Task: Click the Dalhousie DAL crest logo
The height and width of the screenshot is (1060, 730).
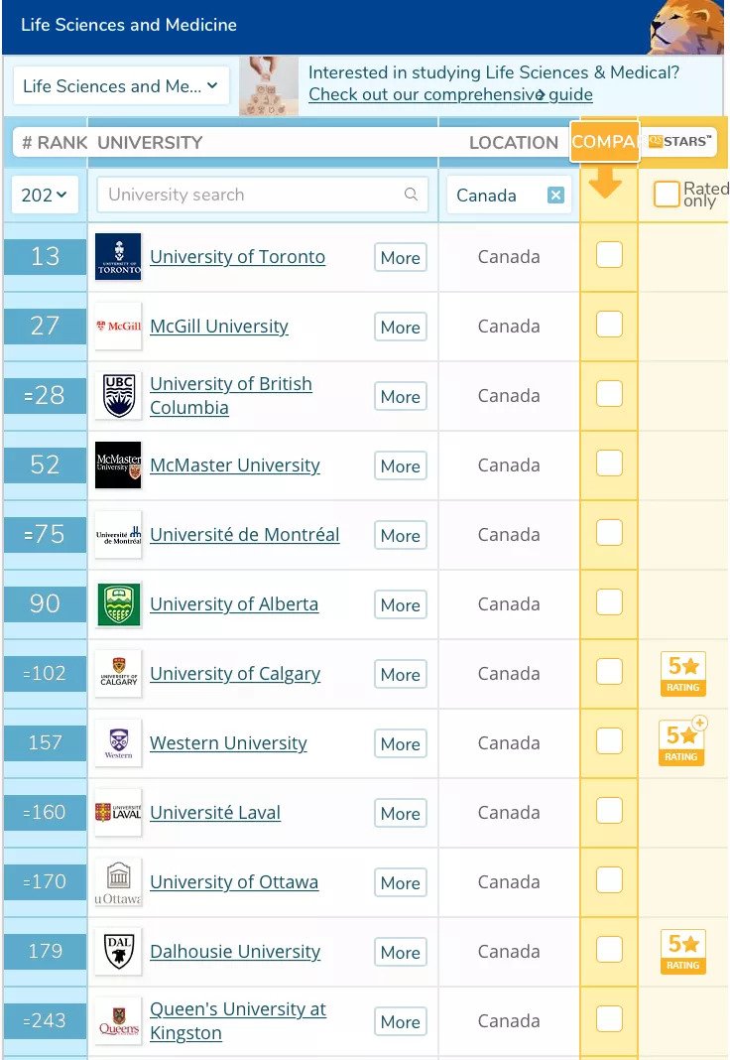Action: pyautogui.click(x=118, y=951)
